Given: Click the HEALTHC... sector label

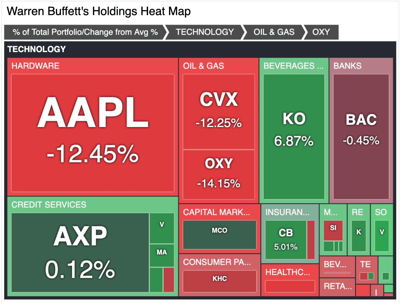Looking at the screenshot, I should (287, 272).
